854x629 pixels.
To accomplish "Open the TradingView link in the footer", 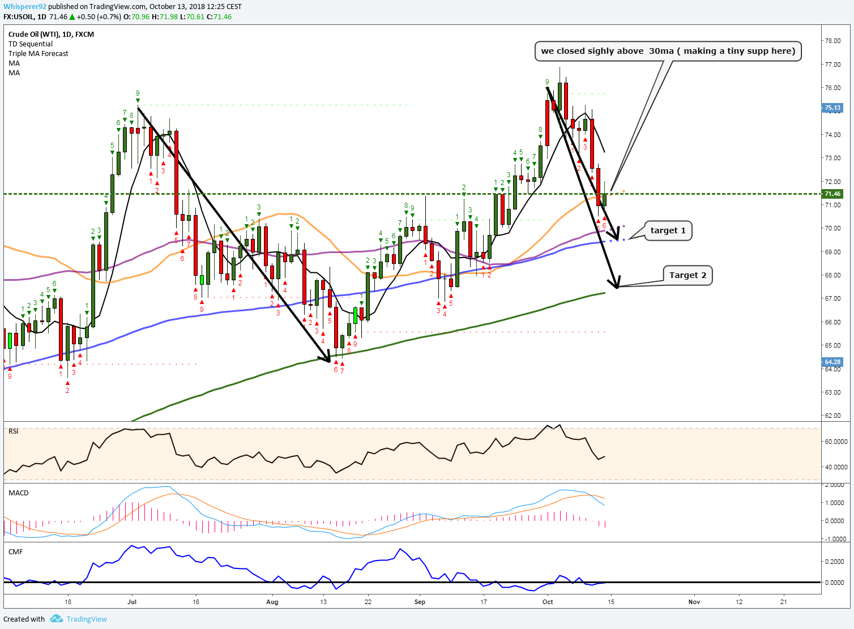I will (x=87, y=619).
